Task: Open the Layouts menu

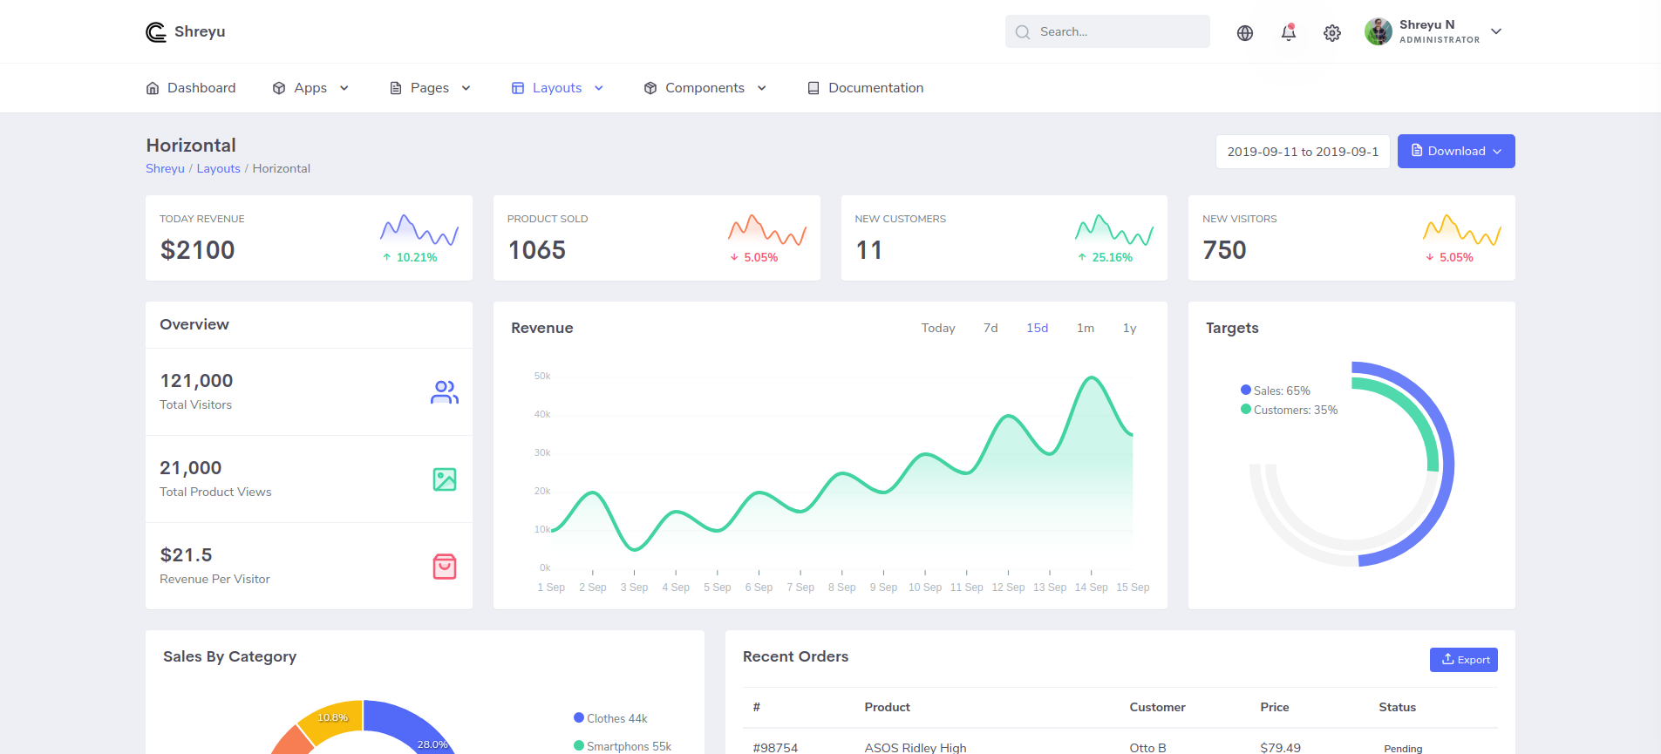Action: pos(558,88)
